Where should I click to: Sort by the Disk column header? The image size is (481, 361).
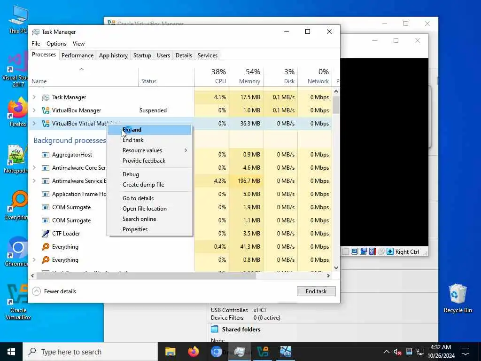(x=281, y=77)
